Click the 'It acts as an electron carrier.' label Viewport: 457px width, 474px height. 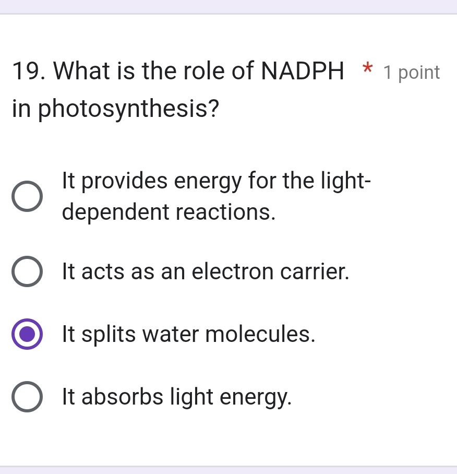[x=205, y=271]
